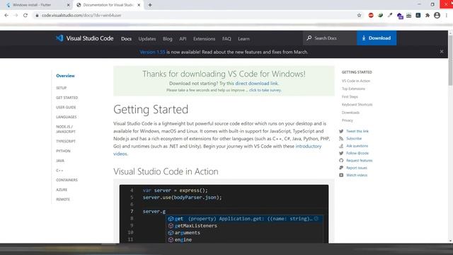This screenshot has height=255, width=453.
Task: Select Overview in the left sidebar
Action: pyautogui.click(x=65, y=76)
